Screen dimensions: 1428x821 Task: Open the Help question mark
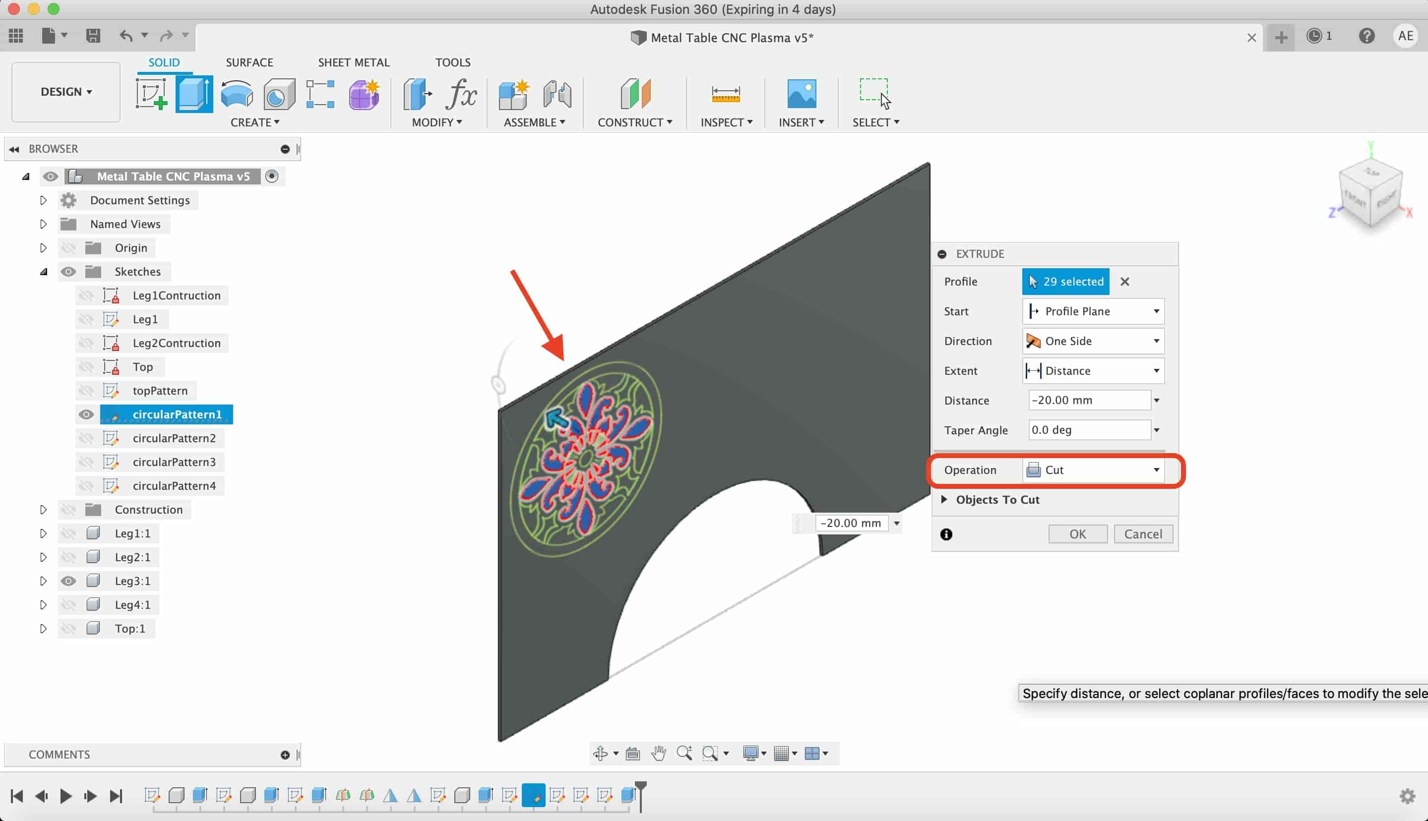click(1366, 36)
